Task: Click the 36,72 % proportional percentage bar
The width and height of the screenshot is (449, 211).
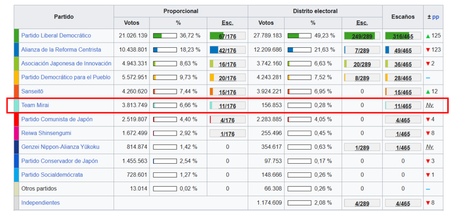Action: [165, 36]
